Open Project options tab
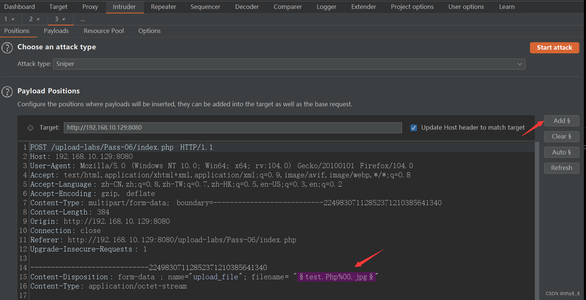Image resolution: width=586 pixels, height=300 pixels. click(412, 7)
